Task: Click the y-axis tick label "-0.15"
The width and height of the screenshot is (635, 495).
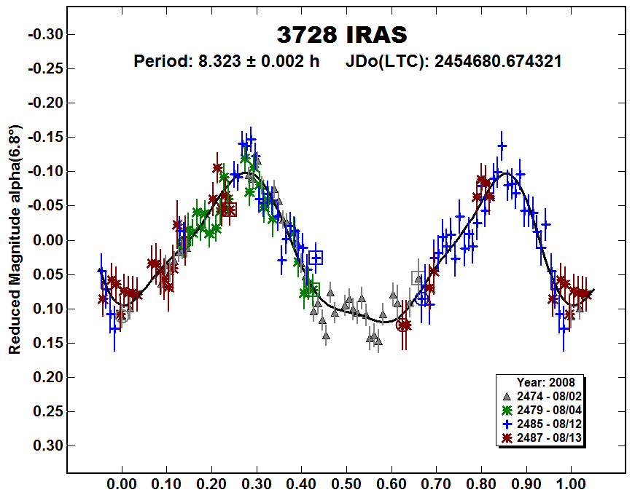Action: pos(46,138)
